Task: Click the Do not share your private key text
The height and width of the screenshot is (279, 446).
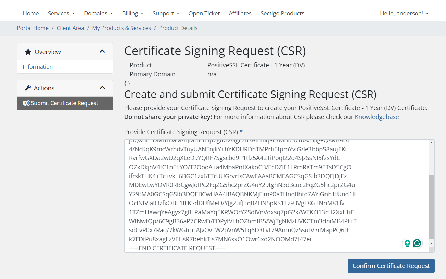Action: click(x=168, y=117)
